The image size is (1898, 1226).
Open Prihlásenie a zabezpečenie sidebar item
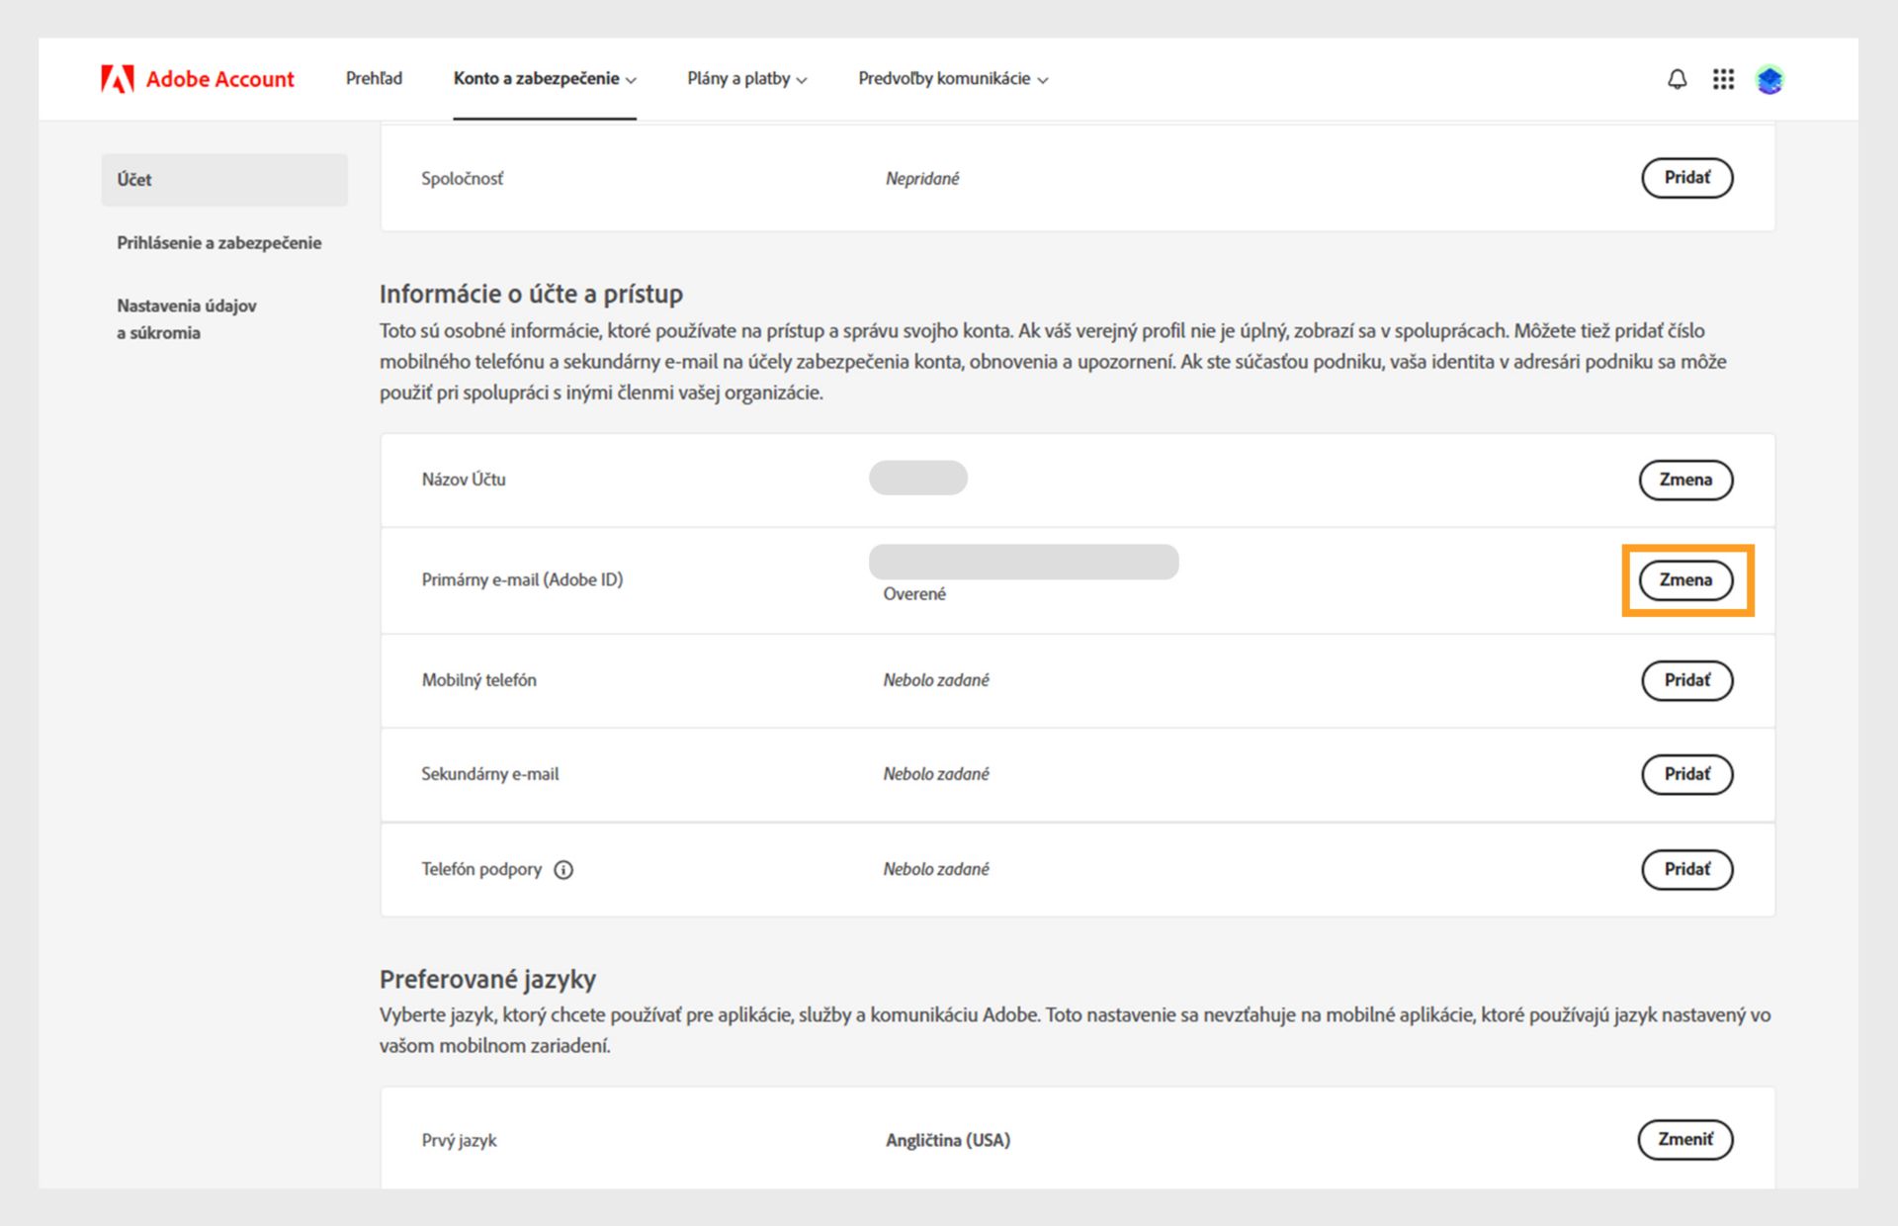click(219, 243)
